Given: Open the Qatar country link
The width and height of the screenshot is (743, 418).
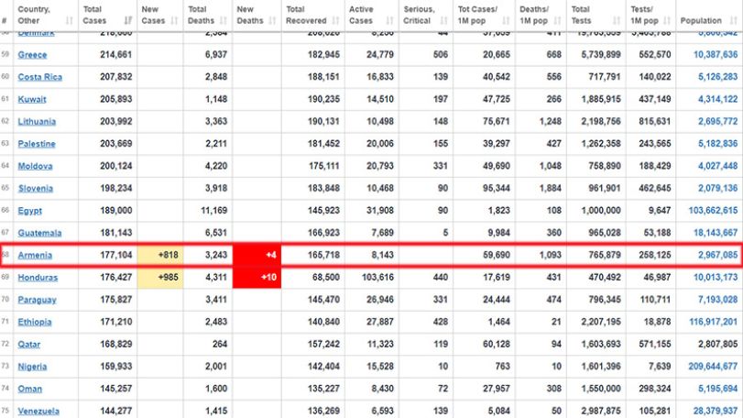Looking at the screenshot, I should click(29, 345).
